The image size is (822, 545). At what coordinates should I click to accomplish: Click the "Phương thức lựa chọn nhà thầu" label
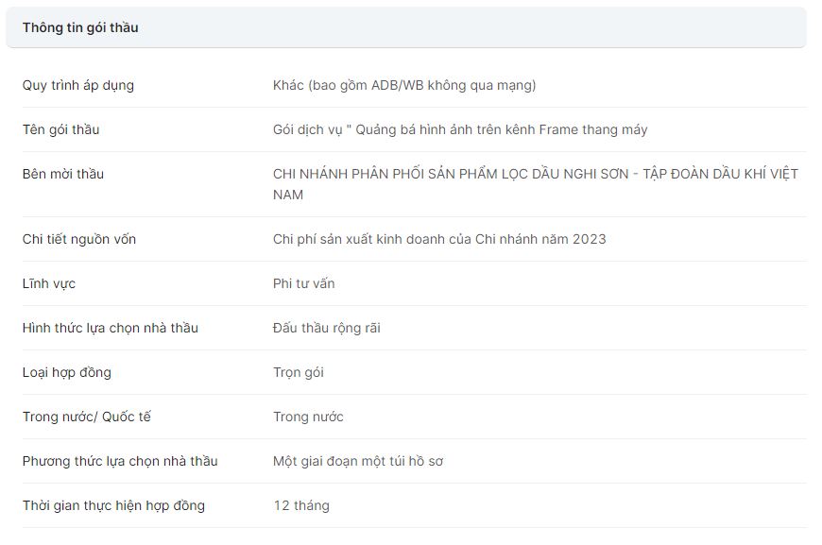[x=120, y=461]
